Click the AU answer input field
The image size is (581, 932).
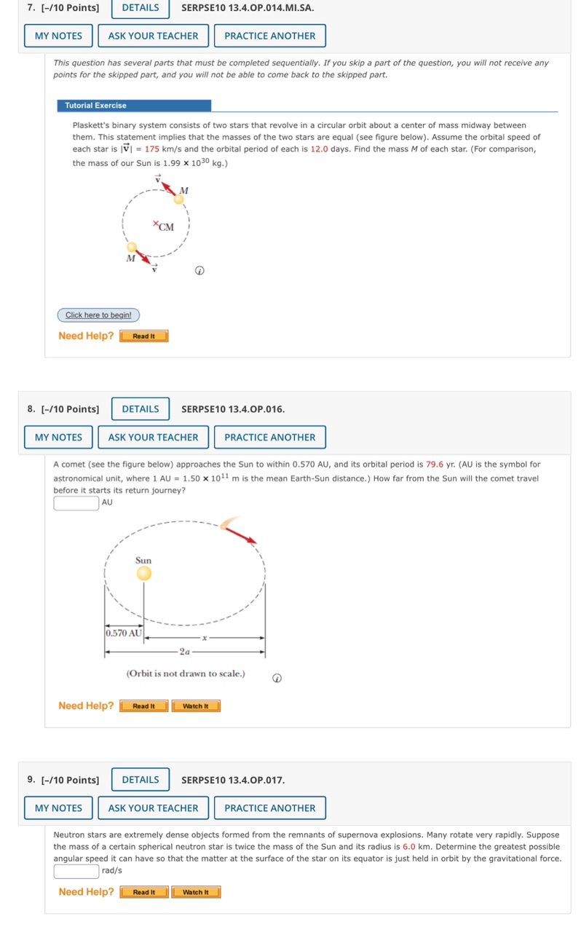(x=76, y=502)
